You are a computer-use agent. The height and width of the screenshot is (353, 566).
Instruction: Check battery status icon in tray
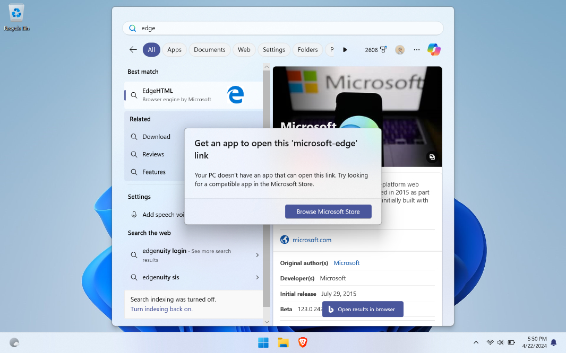pos(511,342)
